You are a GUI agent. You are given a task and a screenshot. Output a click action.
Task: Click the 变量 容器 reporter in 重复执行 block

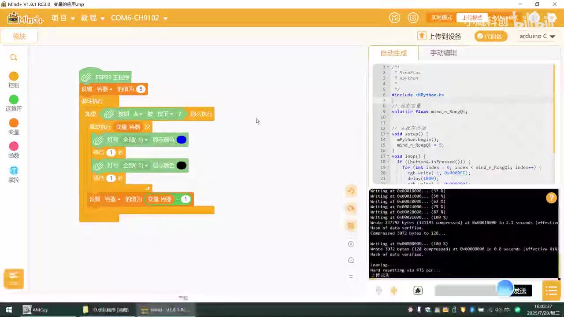128,127
